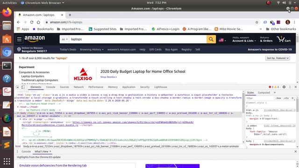Open the Network tab
299x168 pixels.
coord(78,87)
